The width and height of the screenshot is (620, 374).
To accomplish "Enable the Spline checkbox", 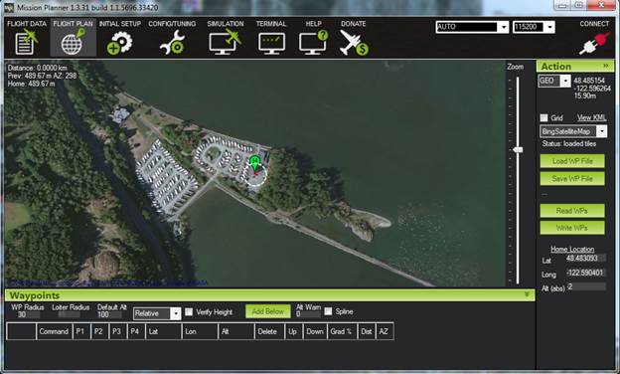I will 328,312.
